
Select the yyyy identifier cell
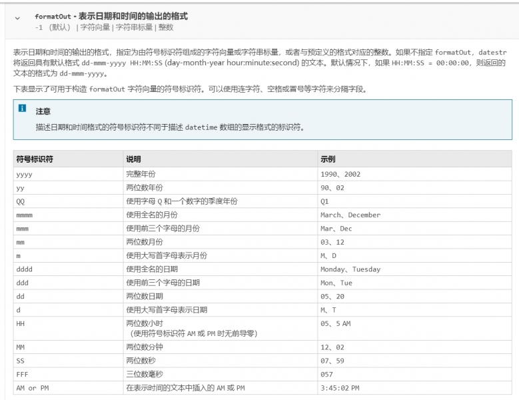click(24, 174)
